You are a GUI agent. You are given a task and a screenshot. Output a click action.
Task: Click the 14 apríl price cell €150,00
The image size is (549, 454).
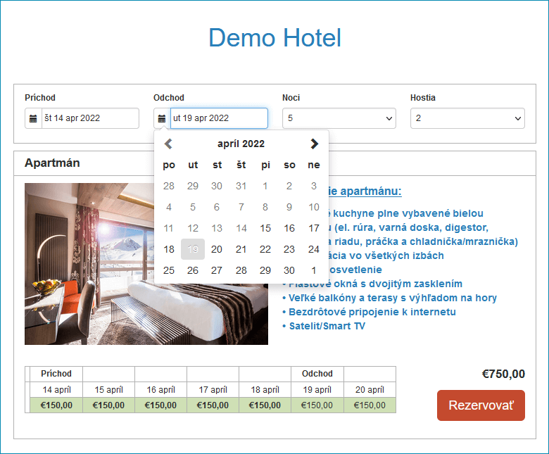point(56,405)
